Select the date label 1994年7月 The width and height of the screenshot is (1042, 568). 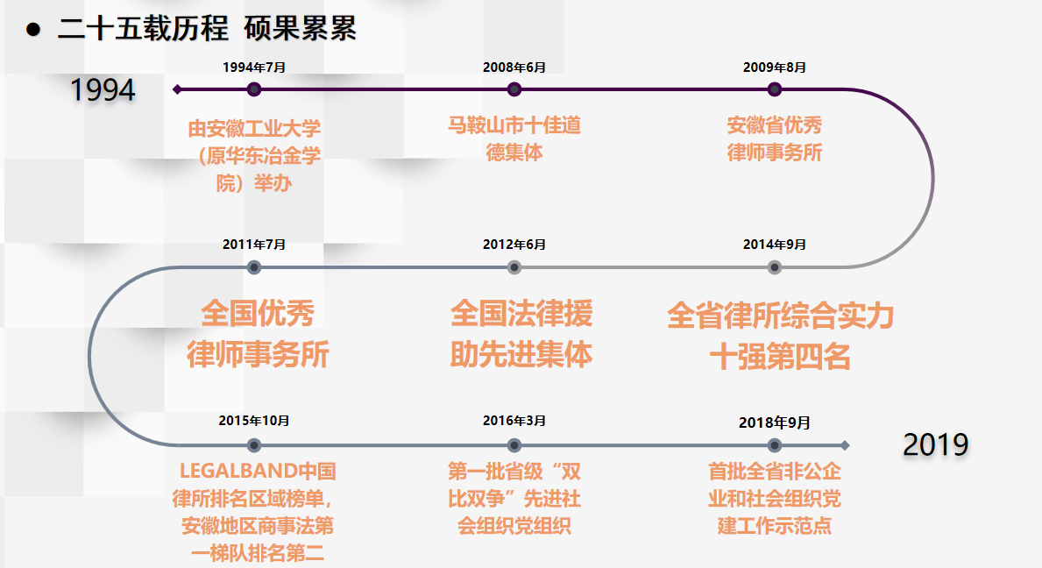point(254,67)
